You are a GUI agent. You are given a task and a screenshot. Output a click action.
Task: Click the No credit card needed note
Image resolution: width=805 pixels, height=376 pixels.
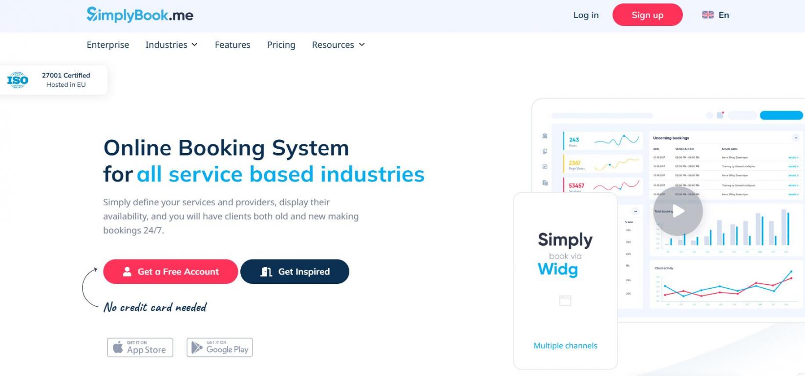click(x=155, y=307)
